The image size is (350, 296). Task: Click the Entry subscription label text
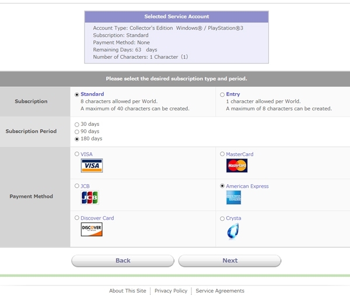pos(233,94)
